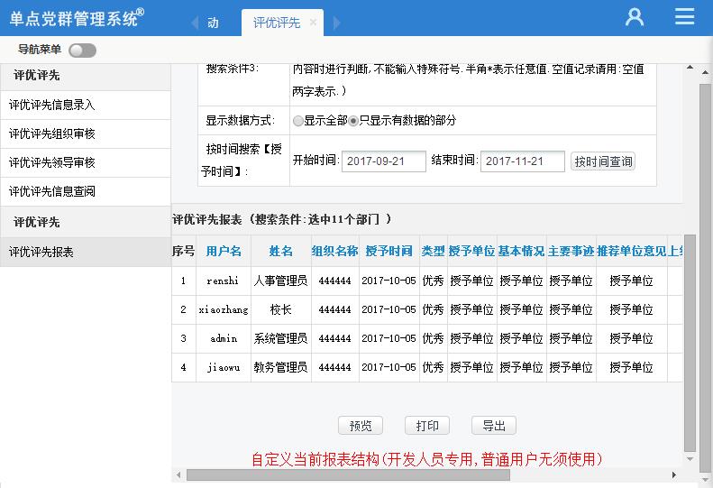This screenshot has height=488, width=713.
Task: Sort by 基本情况 column header
Action: pos(522,251)
